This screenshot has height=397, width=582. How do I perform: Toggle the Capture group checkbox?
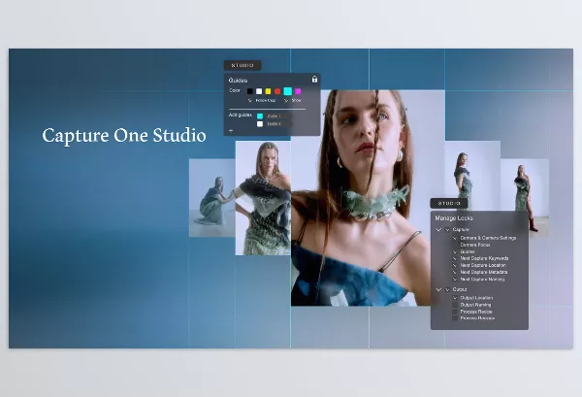(447, 229)
